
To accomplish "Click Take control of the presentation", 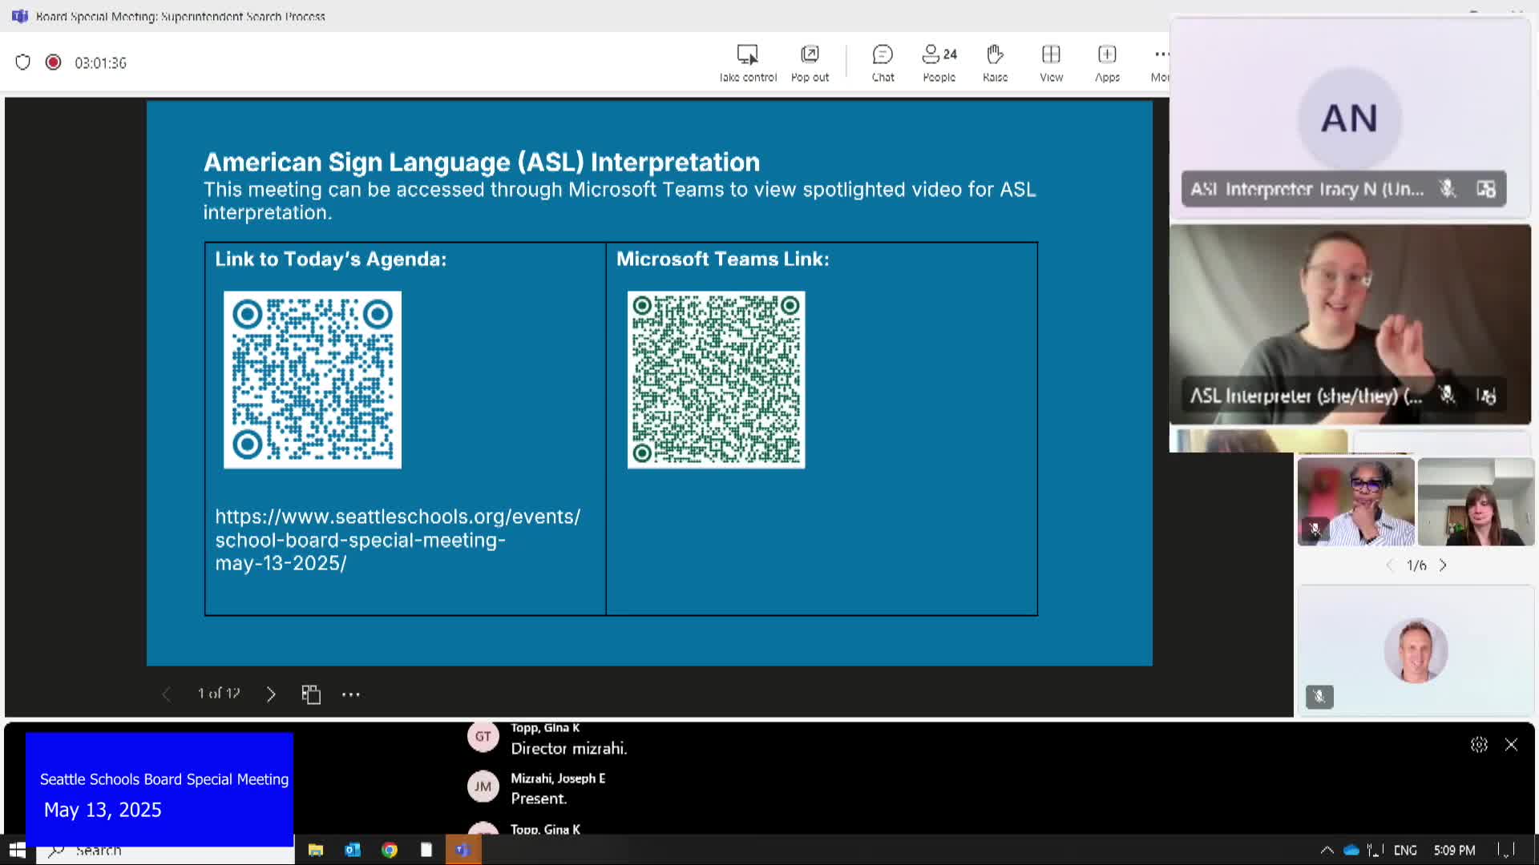I will click(747, 62).
